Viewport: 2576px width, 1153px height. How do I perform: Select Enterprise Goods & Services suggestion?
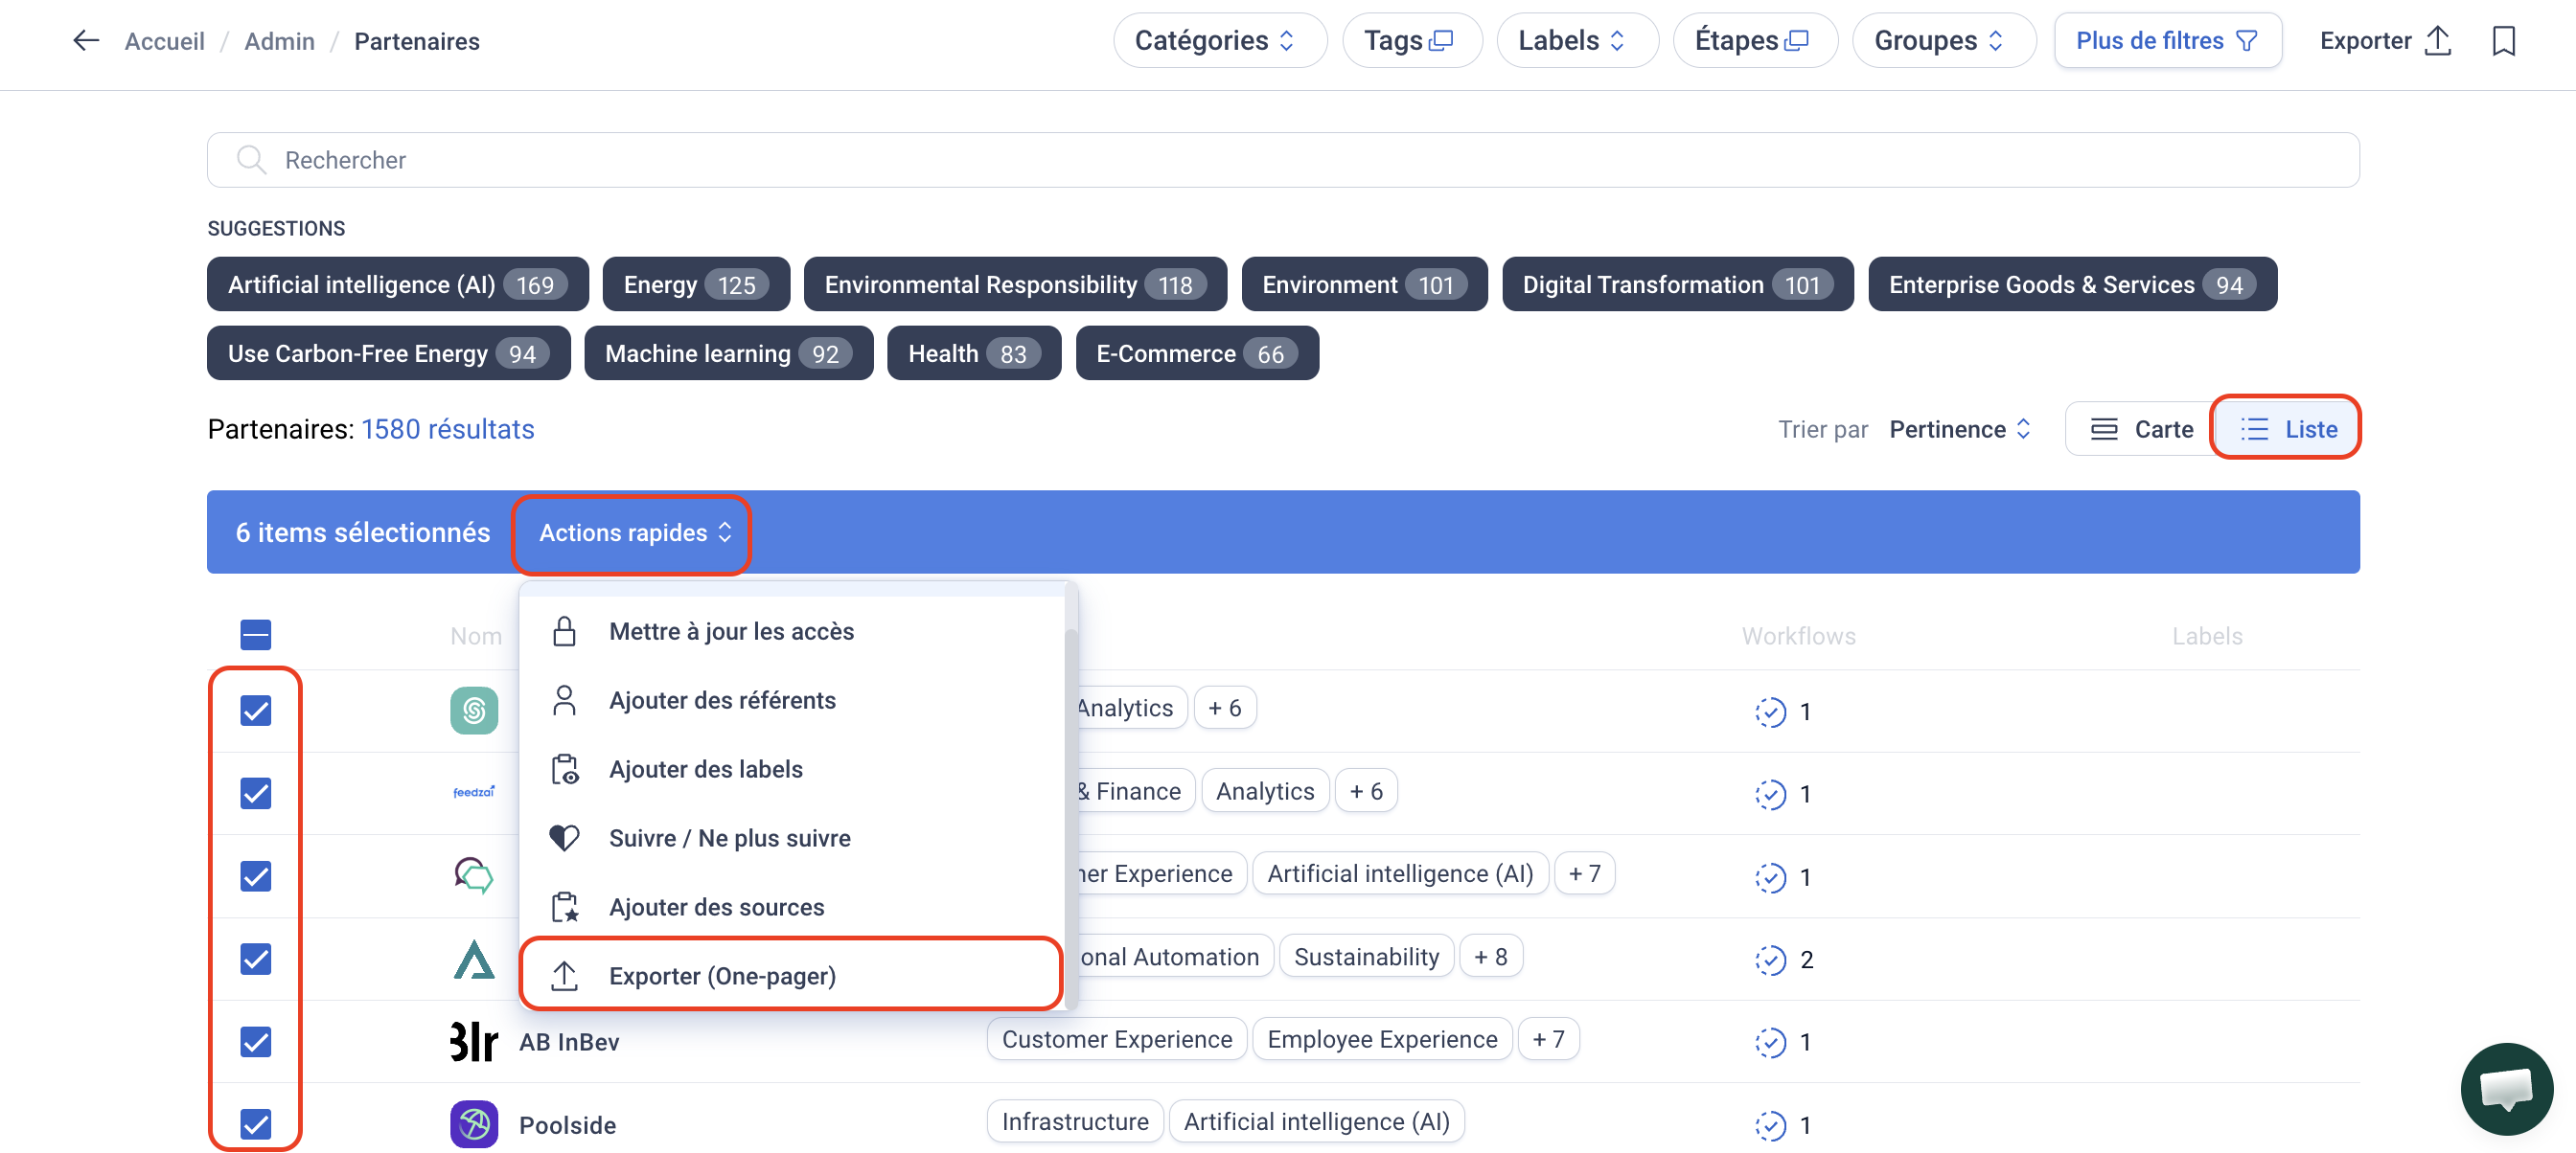pyautogui.click(x=2071, y=284)
